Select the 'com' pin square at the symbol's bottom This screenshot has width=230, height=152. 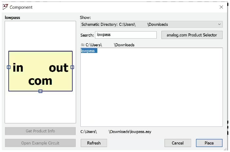pyautogui.click(x=40, y=91)
